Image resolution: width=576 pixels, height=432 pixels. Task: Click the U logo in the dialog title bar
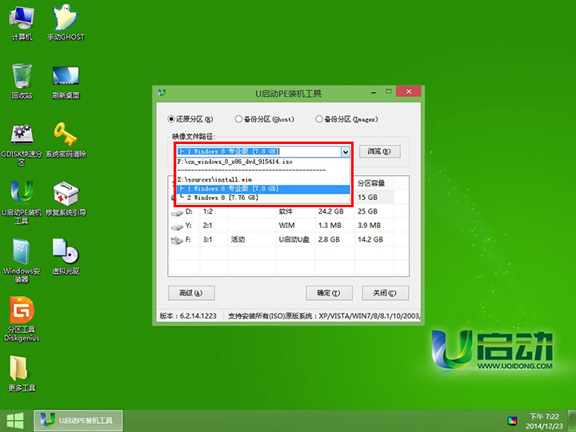click(x=162, y=93)
